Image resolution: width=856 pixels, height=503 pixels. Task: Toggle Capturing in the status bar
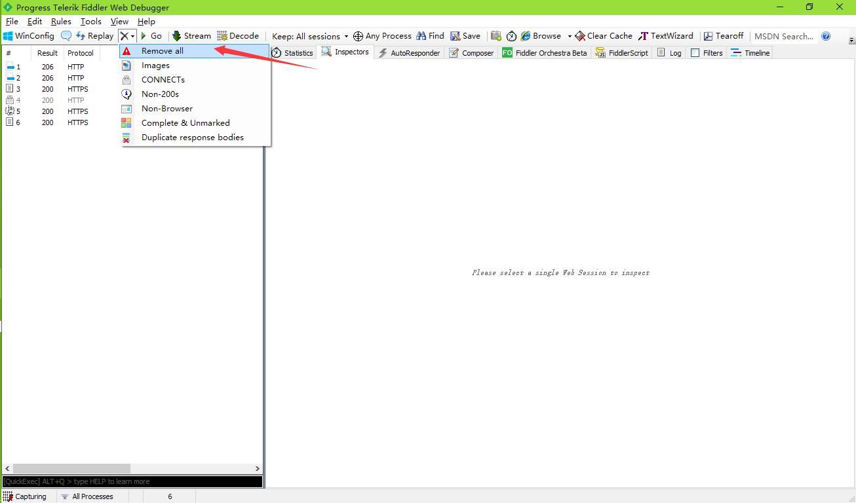[x=25, y=496]
